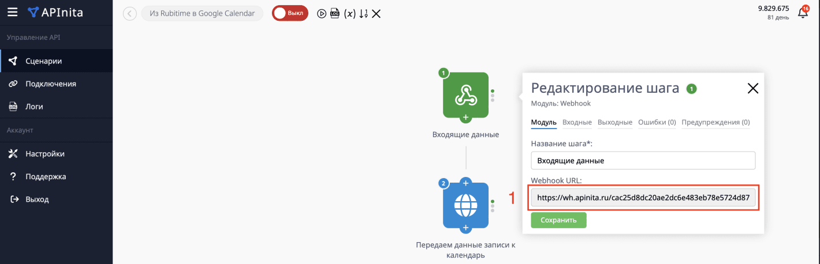Select the blue globe HTTP step node
The width and height of the screenshot is (820, 264).
[465, 205]
